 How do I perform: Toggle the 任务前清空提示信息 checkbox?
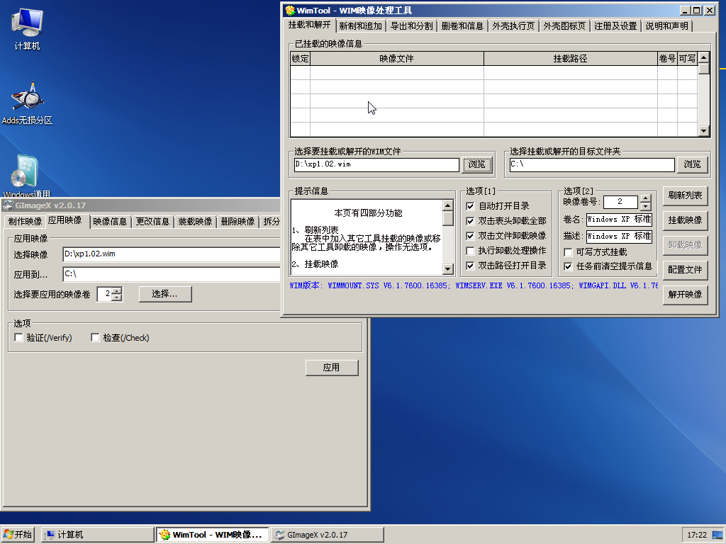(x=568, y=266)
